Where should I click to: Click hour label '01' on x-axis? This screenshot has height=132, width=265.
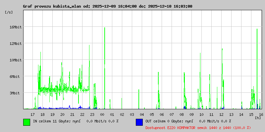pos(112,115)
